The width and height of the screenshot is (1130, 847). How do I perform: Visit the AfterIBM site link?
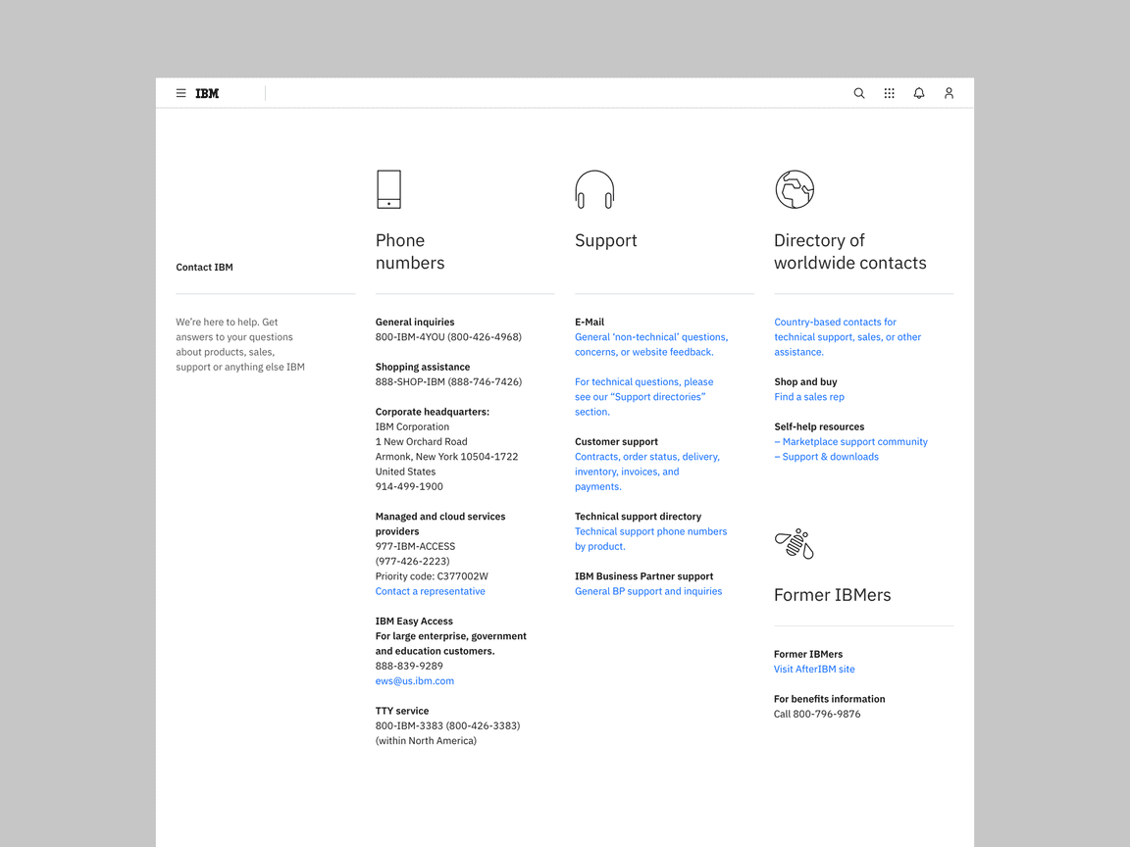coord(813,670)
